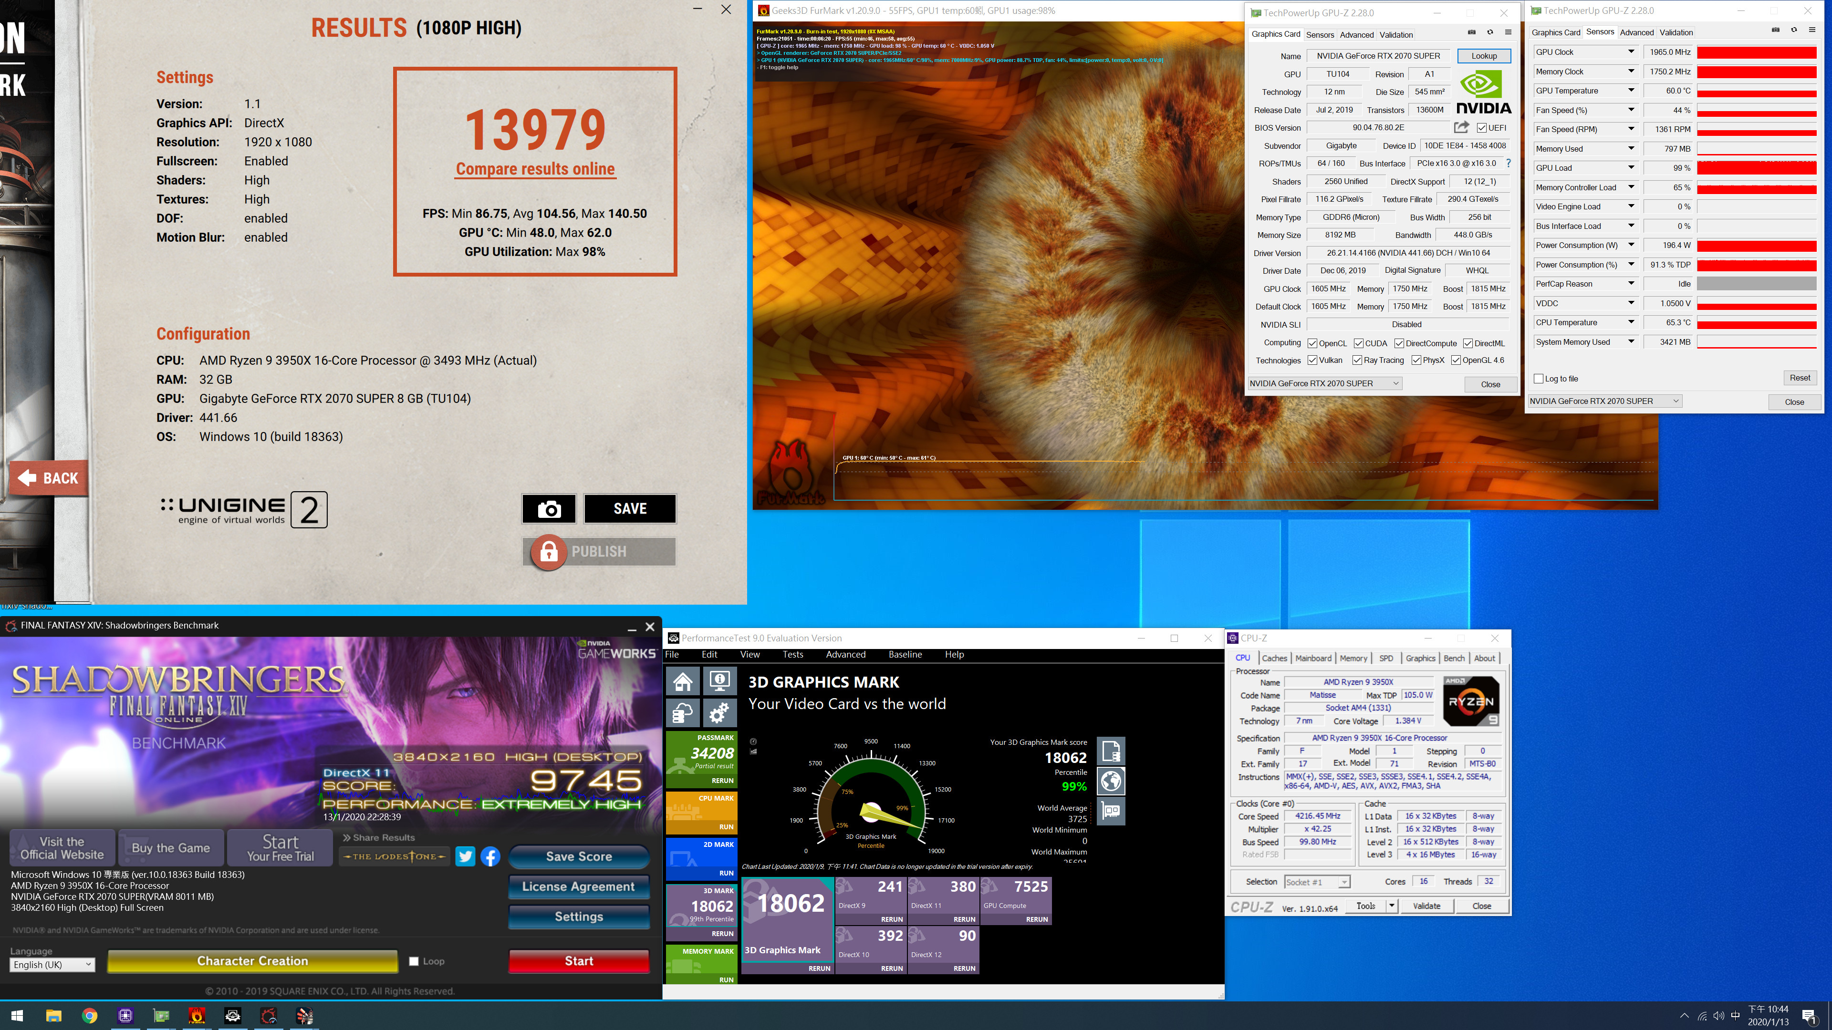The width and height of the screenshot is (1832, 1030).
Task: Open the hamburger menu in GPU-Z Sensors window
Action: 1811,30
